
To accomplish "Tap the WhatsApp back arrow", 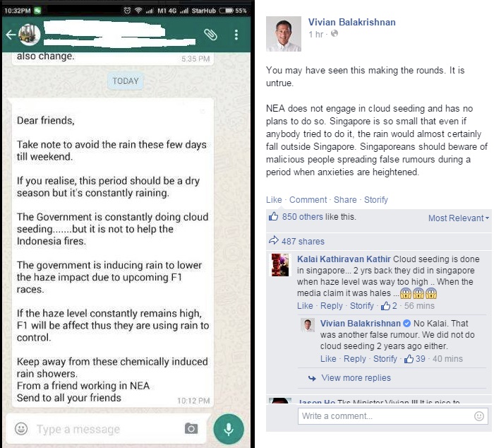I will click(11, 35).
